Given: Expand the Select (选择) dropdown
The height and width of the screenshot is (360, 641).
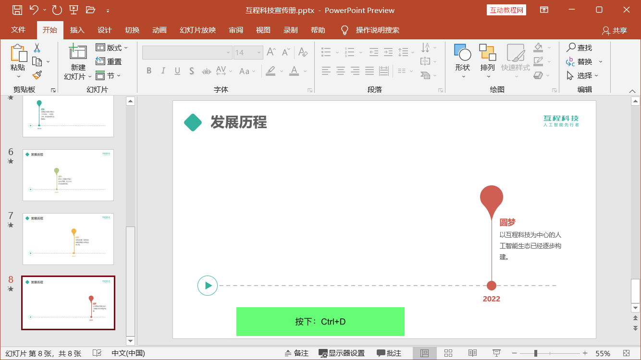Looking at the screenshot, I should [x=582, y=75].
